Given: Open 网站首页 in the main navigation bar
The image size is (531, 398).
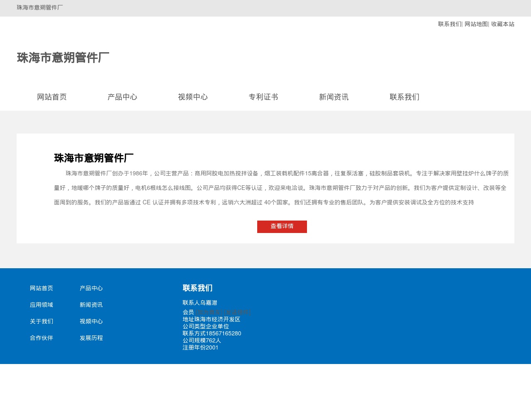Looking at the screenshot, I should click(x=52, y=97).
